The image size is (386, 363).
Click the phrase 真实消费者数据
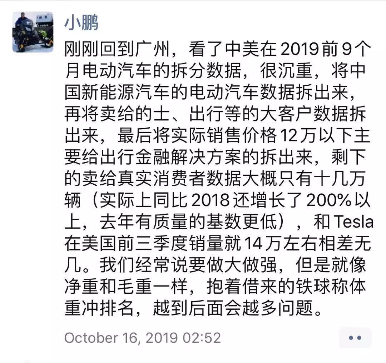coord(170,178)
